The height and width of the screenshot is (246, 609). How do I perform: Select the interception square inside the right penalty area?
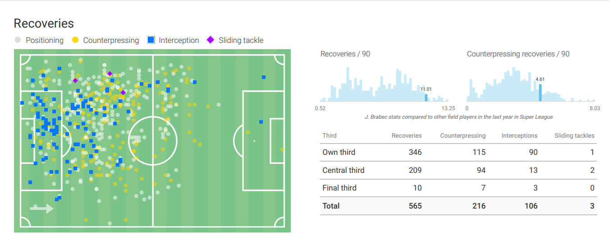tap(261, 121)
